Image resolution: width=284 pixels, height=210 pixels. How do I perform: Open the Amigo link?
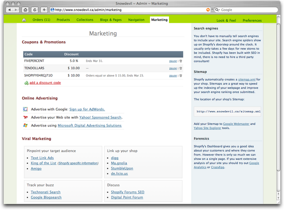tap(36, 169)
